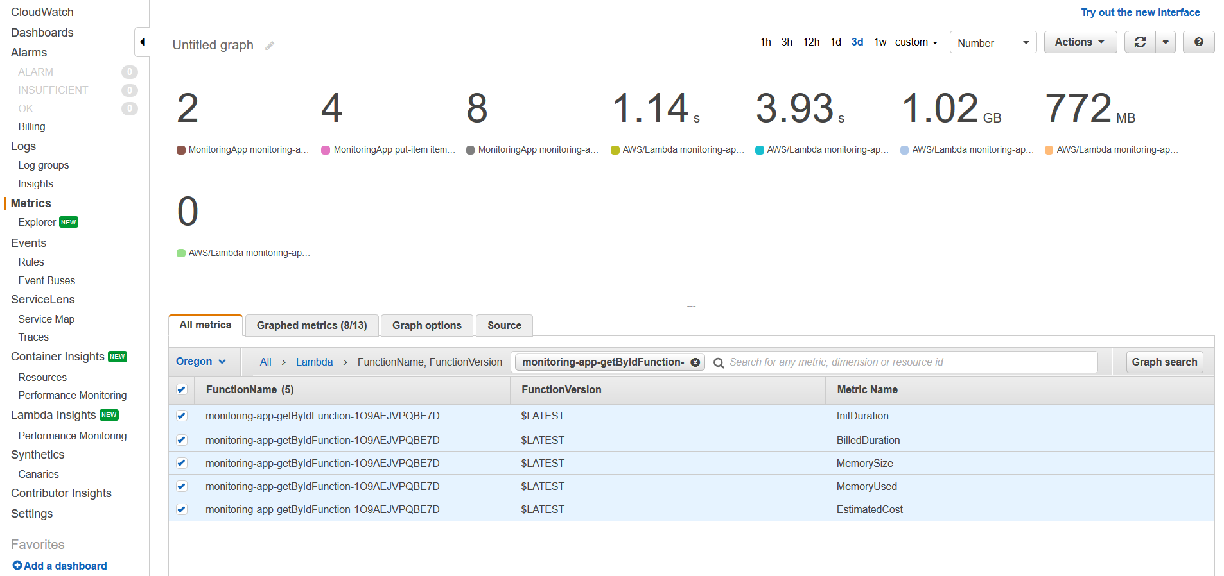Open Metrics Explorer in the sidebar
The width and height of the screenshot is (1224, 576).
pyautogui.click(x=37, y=223)
